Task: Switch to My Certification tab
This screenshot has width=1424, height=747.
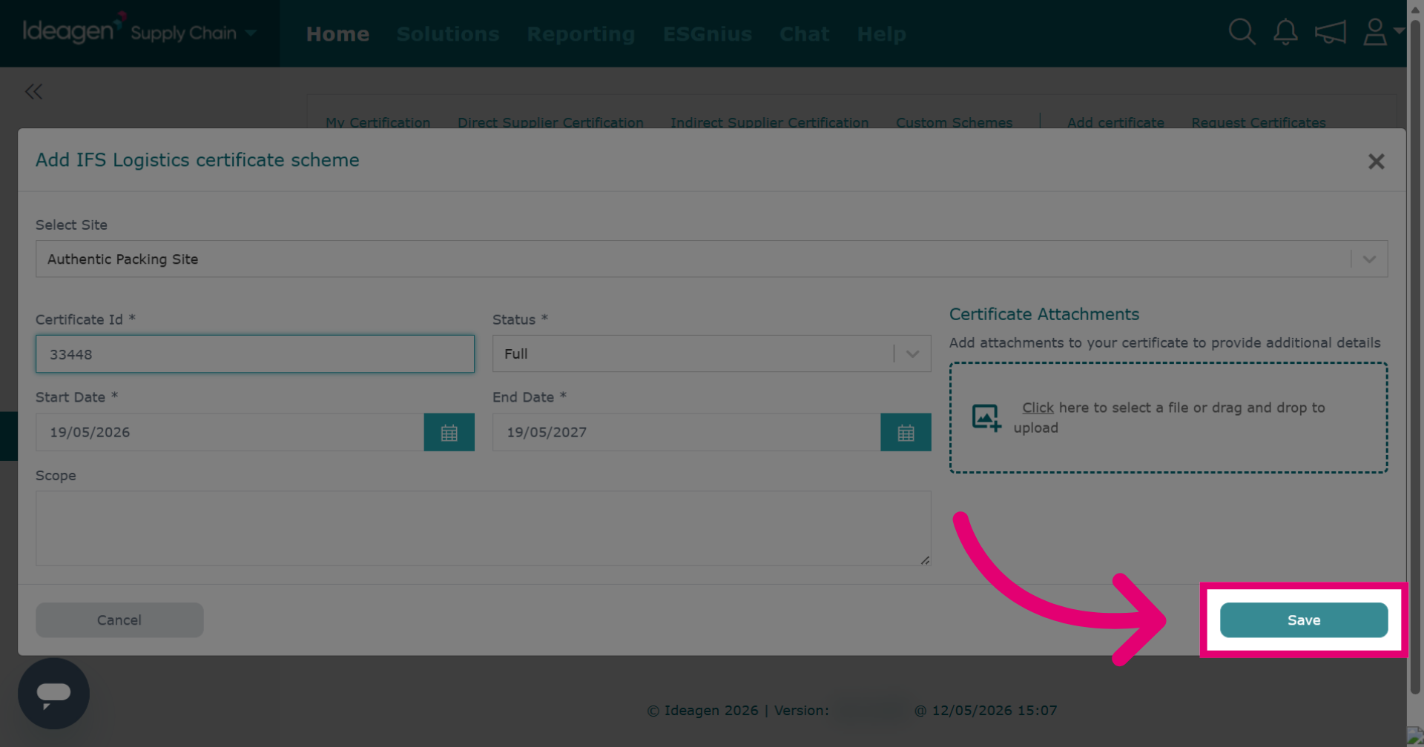Action: tap(378, 122)
